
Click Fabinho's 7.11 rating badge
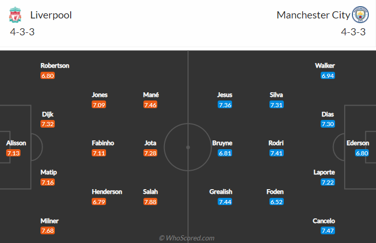pyautogui.click(x=99, y=153)
